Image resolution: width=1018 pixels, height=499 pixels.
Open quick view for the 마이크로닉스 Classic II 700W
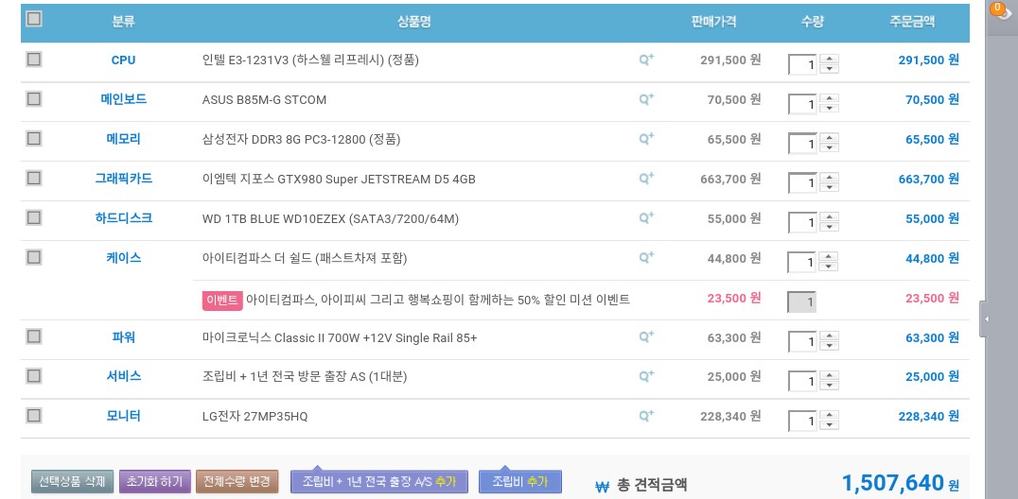coord(646,337)
